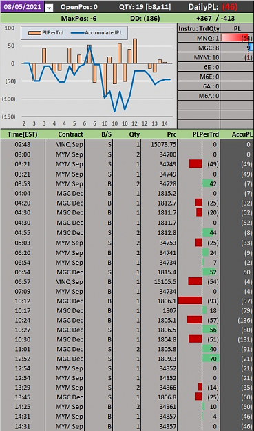
Task: Click the QTY: 19 [b8,s11] summary
Action: pyautogui.click(x=145, y=7)
